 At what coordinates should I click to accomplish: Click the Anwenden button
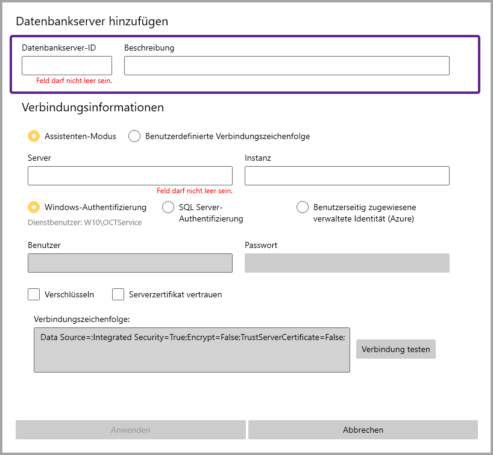(130, 430)
